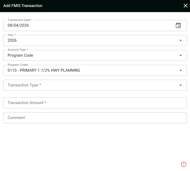190x171 pixels.
Task: Click the Year field label
Action: pyautogui.click(x=12, y=35)
